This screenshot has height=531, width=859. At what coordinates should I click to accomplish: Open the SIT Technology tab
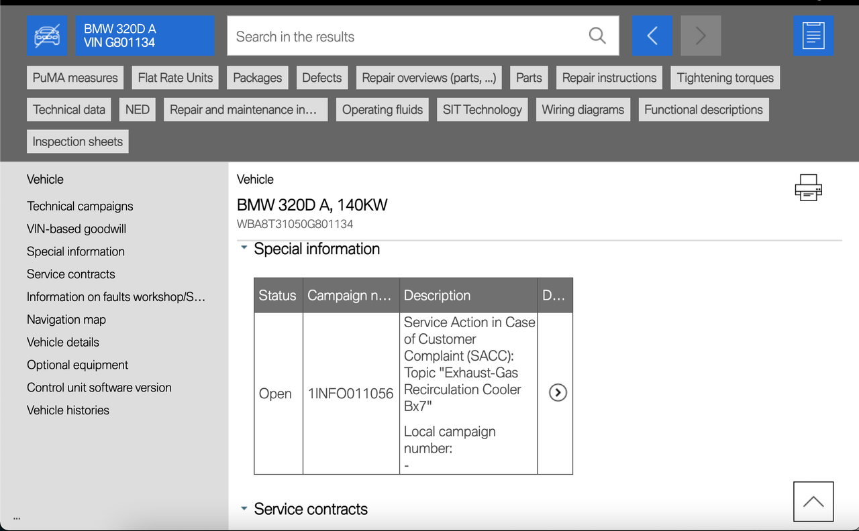(483, 110)
